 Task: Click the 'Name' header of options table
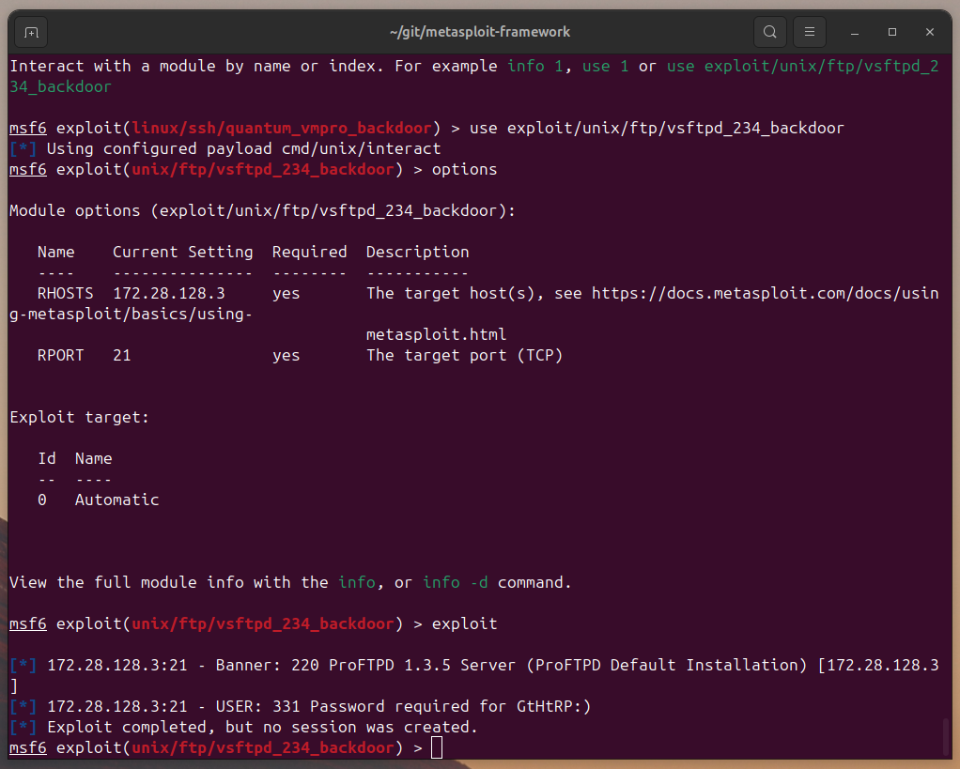[x=55, y=252]
